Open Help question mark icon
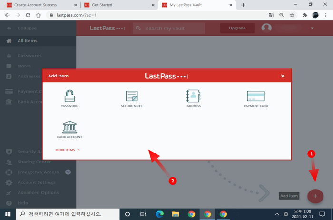 click(x=9, y=203)
